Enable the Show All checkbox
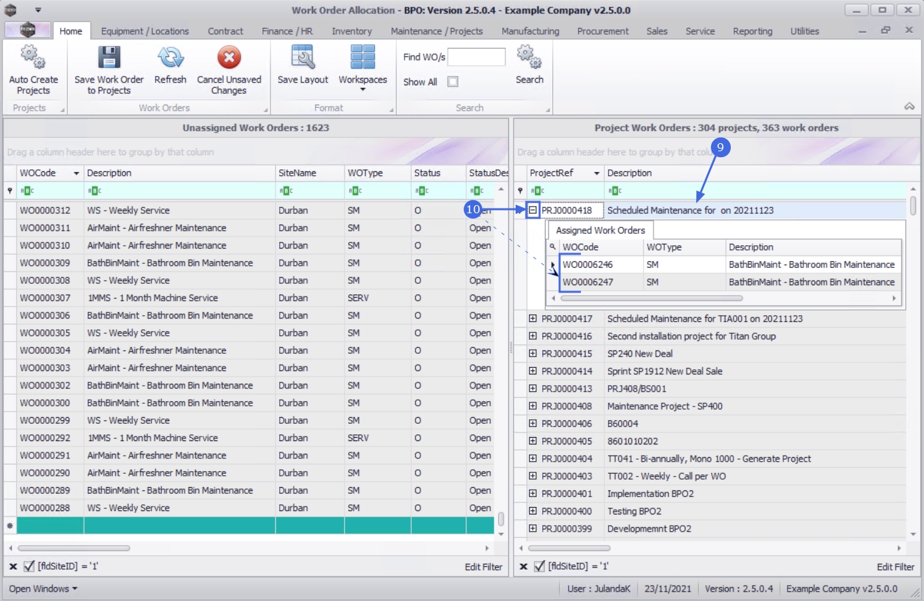Screen dimensions: 924x601 pyautogui.click(x=453, y=82)
